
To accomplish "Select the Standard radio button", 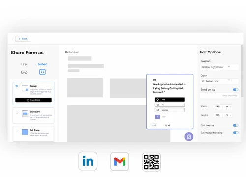I will coord(17,113).
